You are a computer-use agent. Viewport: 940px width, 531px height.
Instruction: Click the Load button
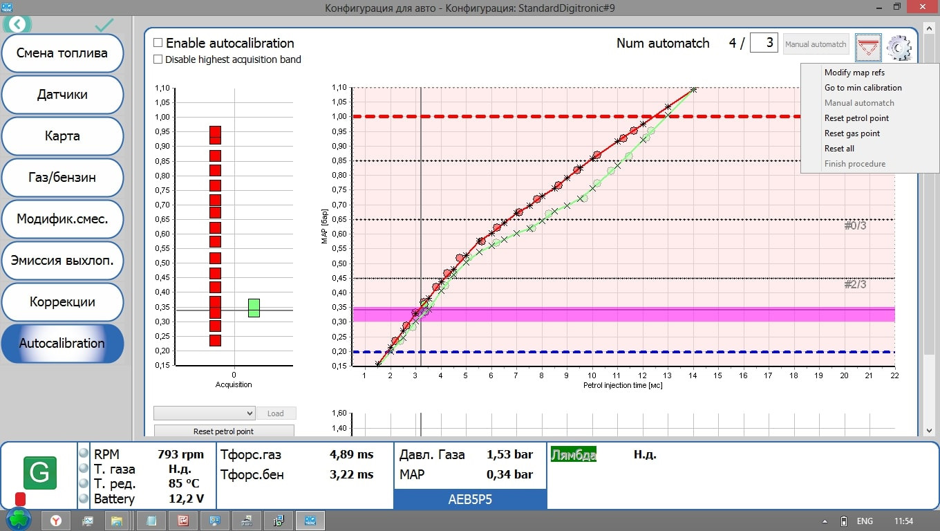pos(275,413)
